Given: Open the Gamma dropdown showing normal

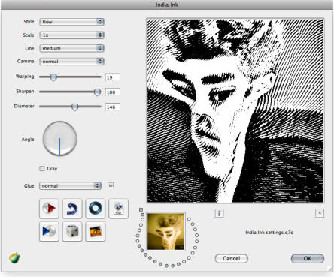Looking at the screenshot, I should pos(71,62).
